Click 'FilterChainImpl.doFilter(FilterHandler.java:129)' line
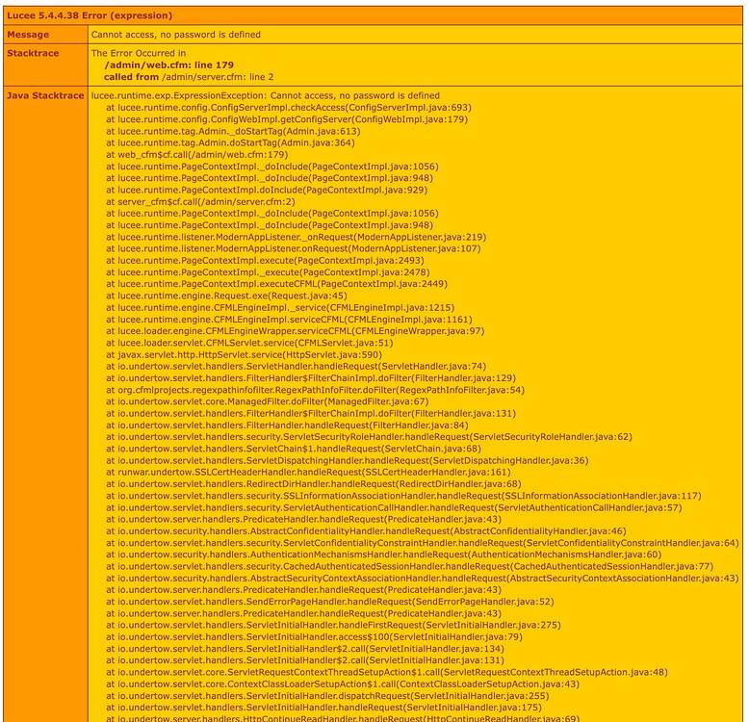The width and height of the screenshot is (749, 722). [x=311, y=378]
